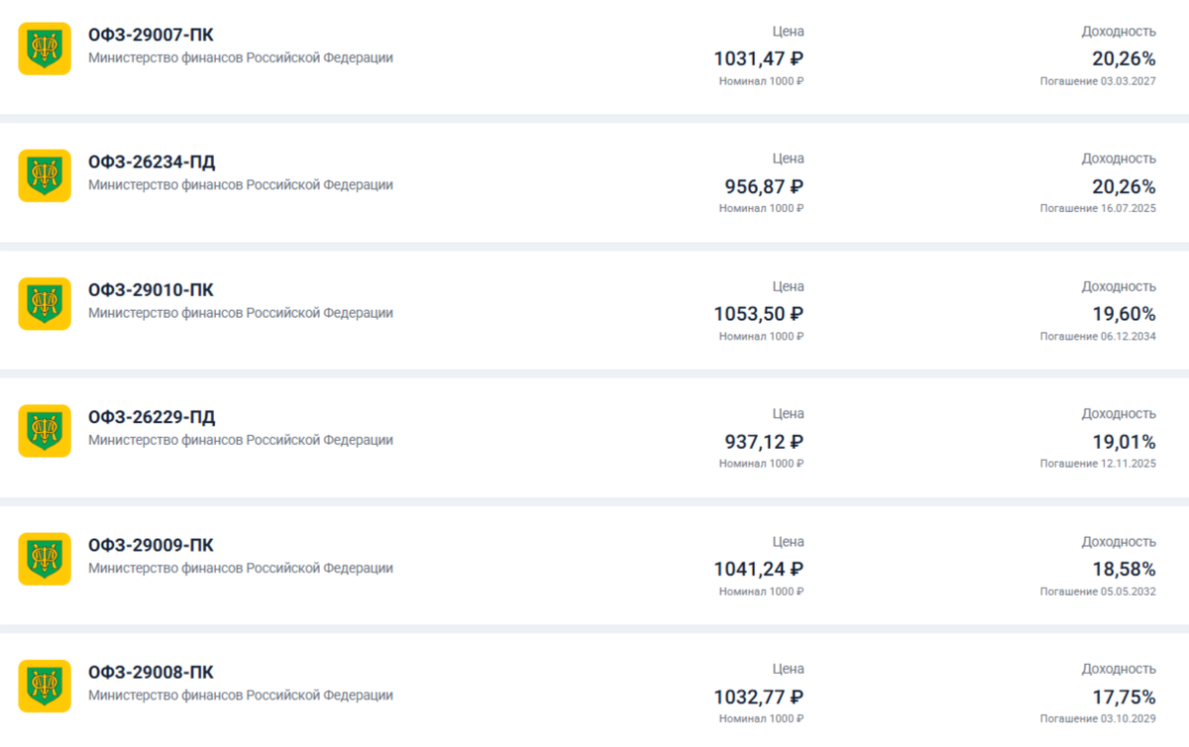Viewport: 1189px width, 747px height.
Task: Click the 17,75% yield value
Action: (1124, 697)
